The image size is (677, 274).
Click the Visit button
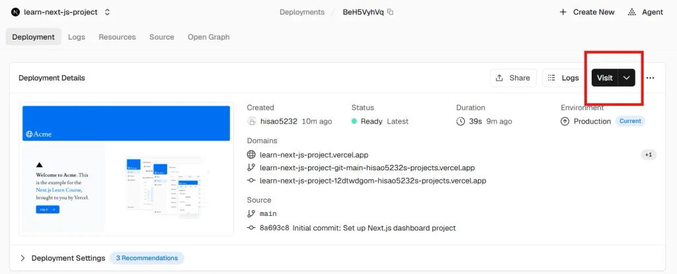point(604,78)
